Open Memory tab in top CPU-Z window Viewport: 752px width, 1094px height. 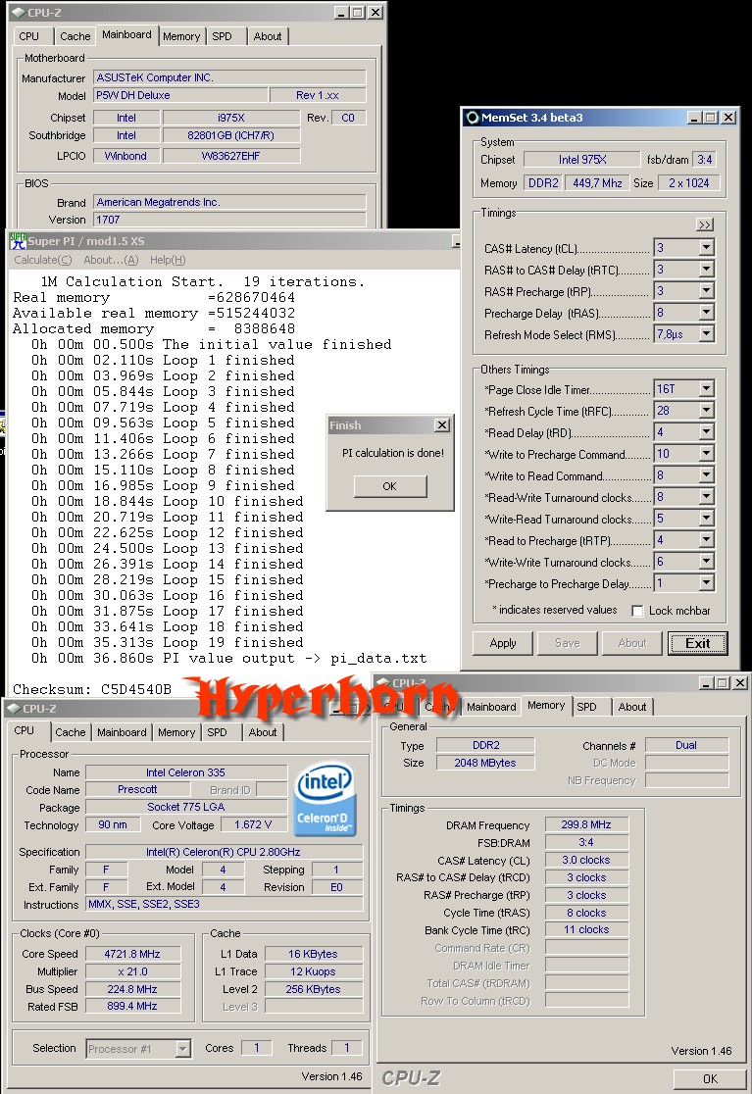181,36
